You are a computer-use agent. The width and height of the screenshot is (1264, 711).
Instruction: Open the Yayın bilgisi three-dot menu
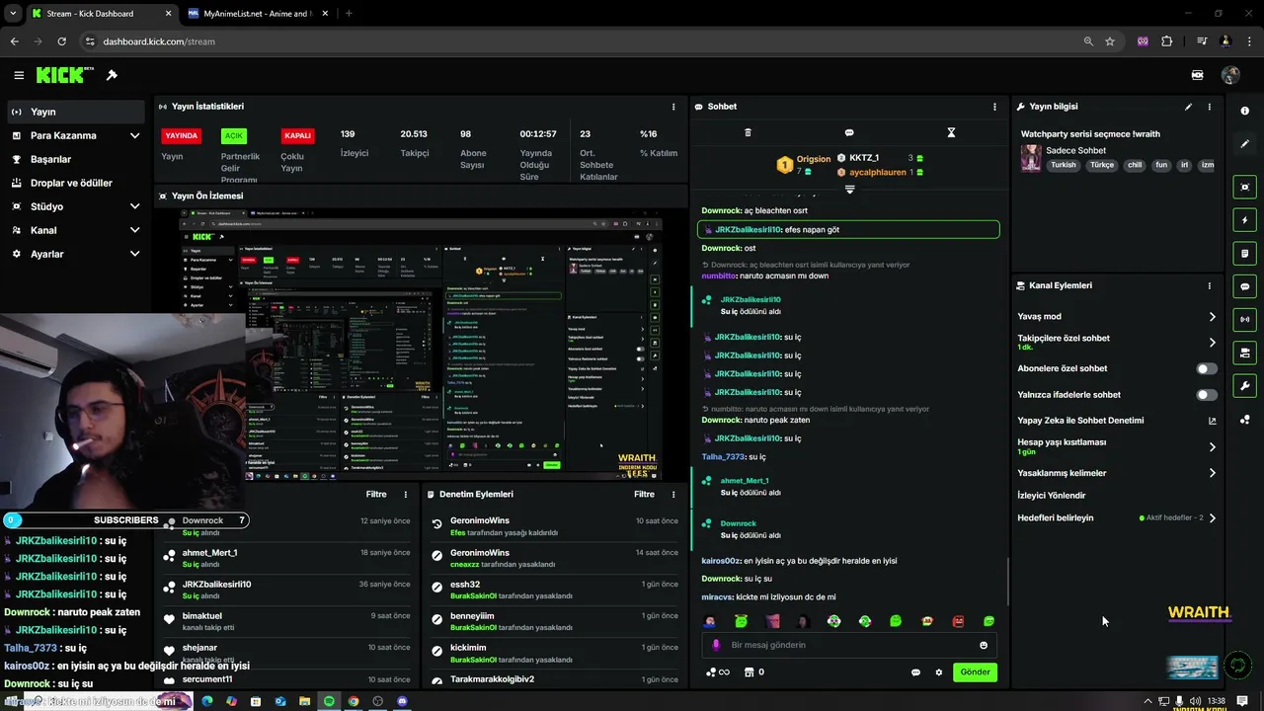tap(1210, 107)
